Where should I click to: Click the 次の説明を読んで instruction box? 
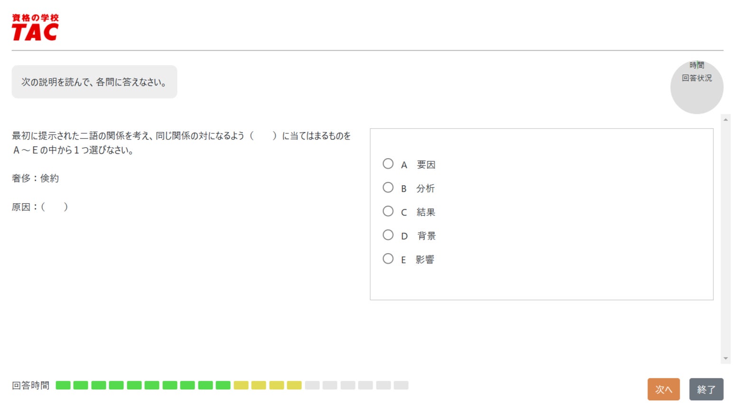pos(94,82)
